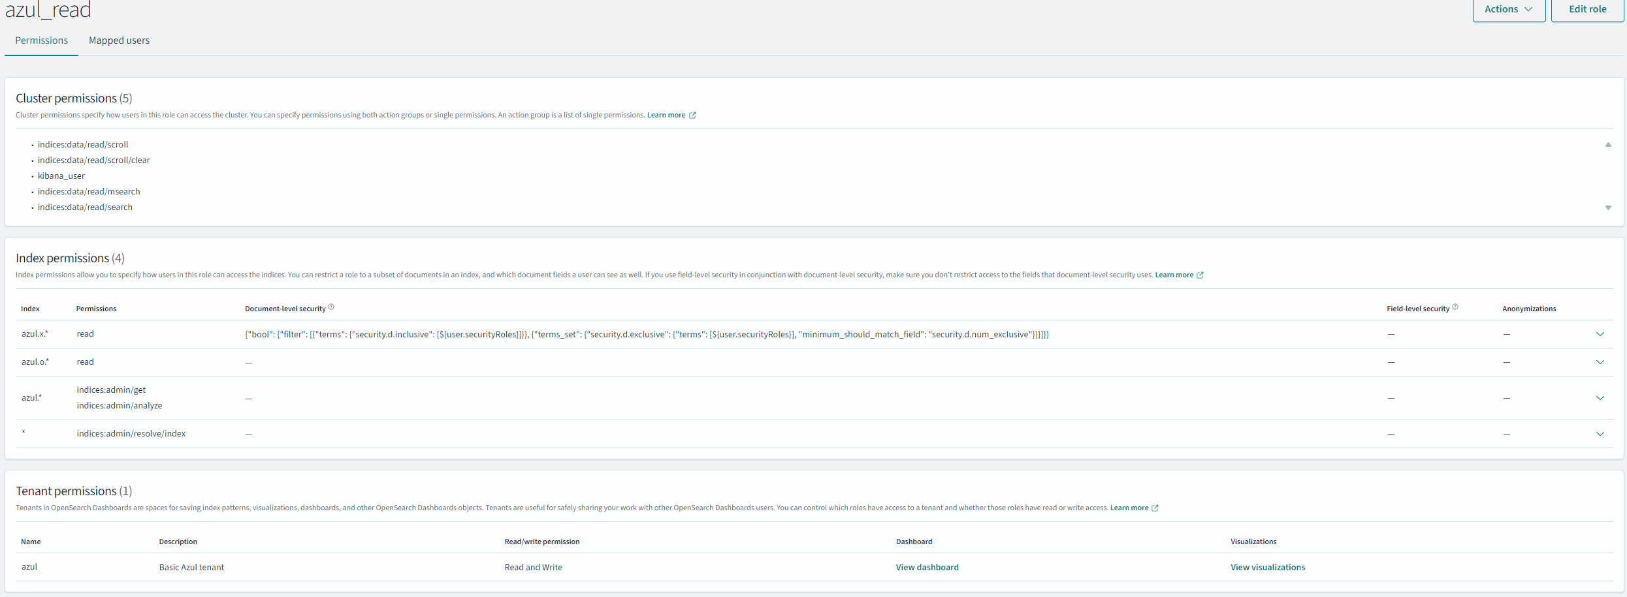The image size is (1627, 597).
Task: Click external-link icon next to cluster permissions Learn more
Action: [x=694, y=115]
